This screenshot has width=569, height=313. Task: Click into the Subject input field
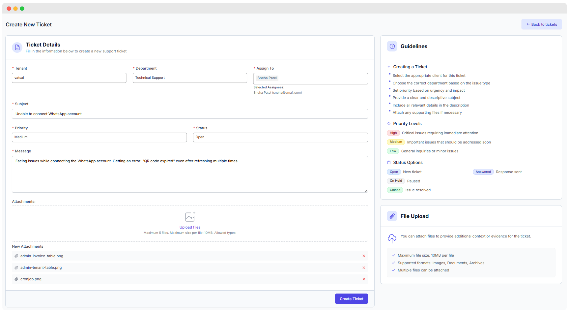[x=190, y=114]
